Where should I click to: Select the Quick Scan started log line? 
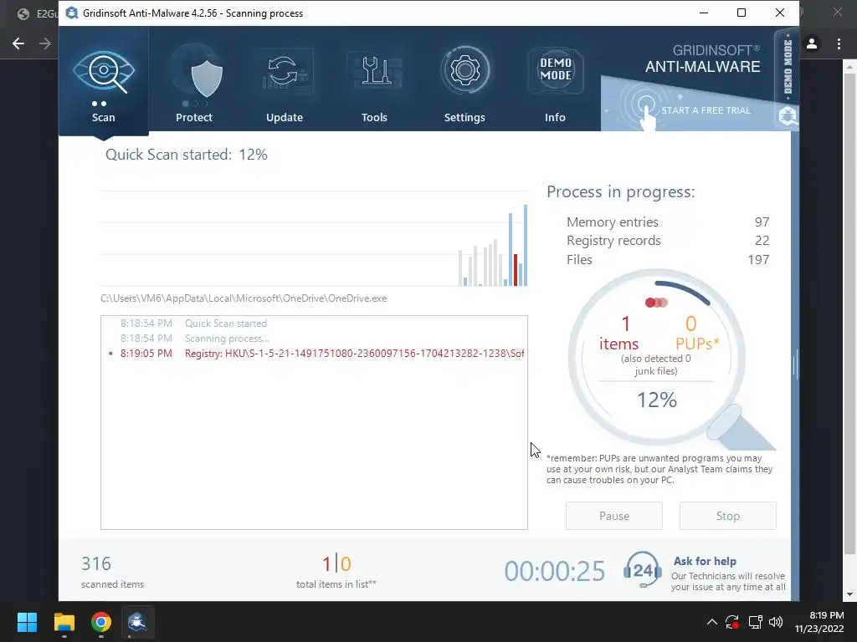pos(226,324)
